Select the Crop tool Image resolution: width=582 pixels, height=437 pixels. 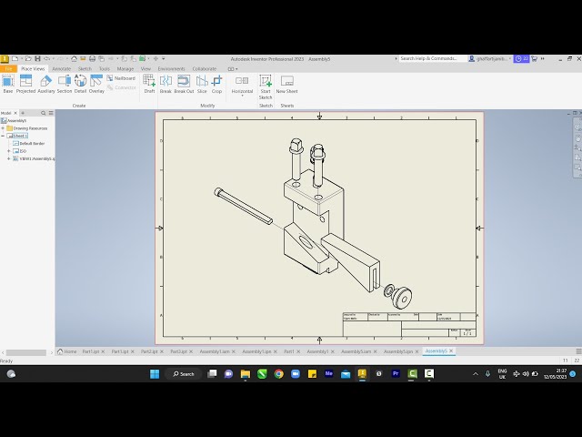[x=216, y=84]
